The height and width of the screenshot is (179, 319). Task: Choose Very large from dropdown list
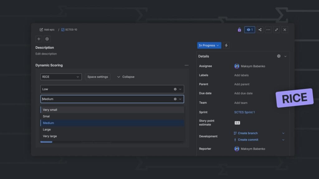click(x=50, y=136)
